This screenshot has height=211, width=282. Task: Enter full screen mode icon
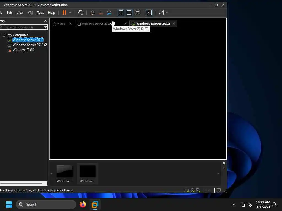[x=137, y=13]
